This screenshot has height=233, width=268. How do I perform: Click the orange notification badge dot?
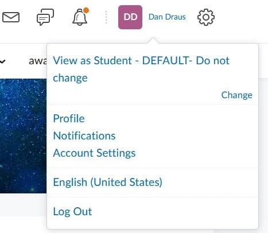tap(86, 10)
